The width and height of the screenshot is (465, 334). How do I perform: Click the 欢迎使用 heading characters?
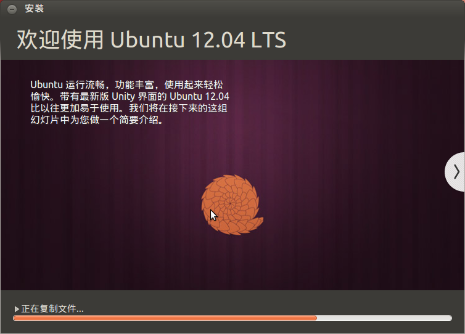pos(60,39)
